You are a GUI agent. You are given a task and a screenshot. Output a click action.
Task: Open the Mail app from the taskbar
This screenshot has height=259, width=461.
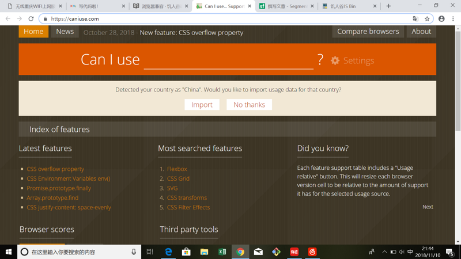click(x=258, y=252)
